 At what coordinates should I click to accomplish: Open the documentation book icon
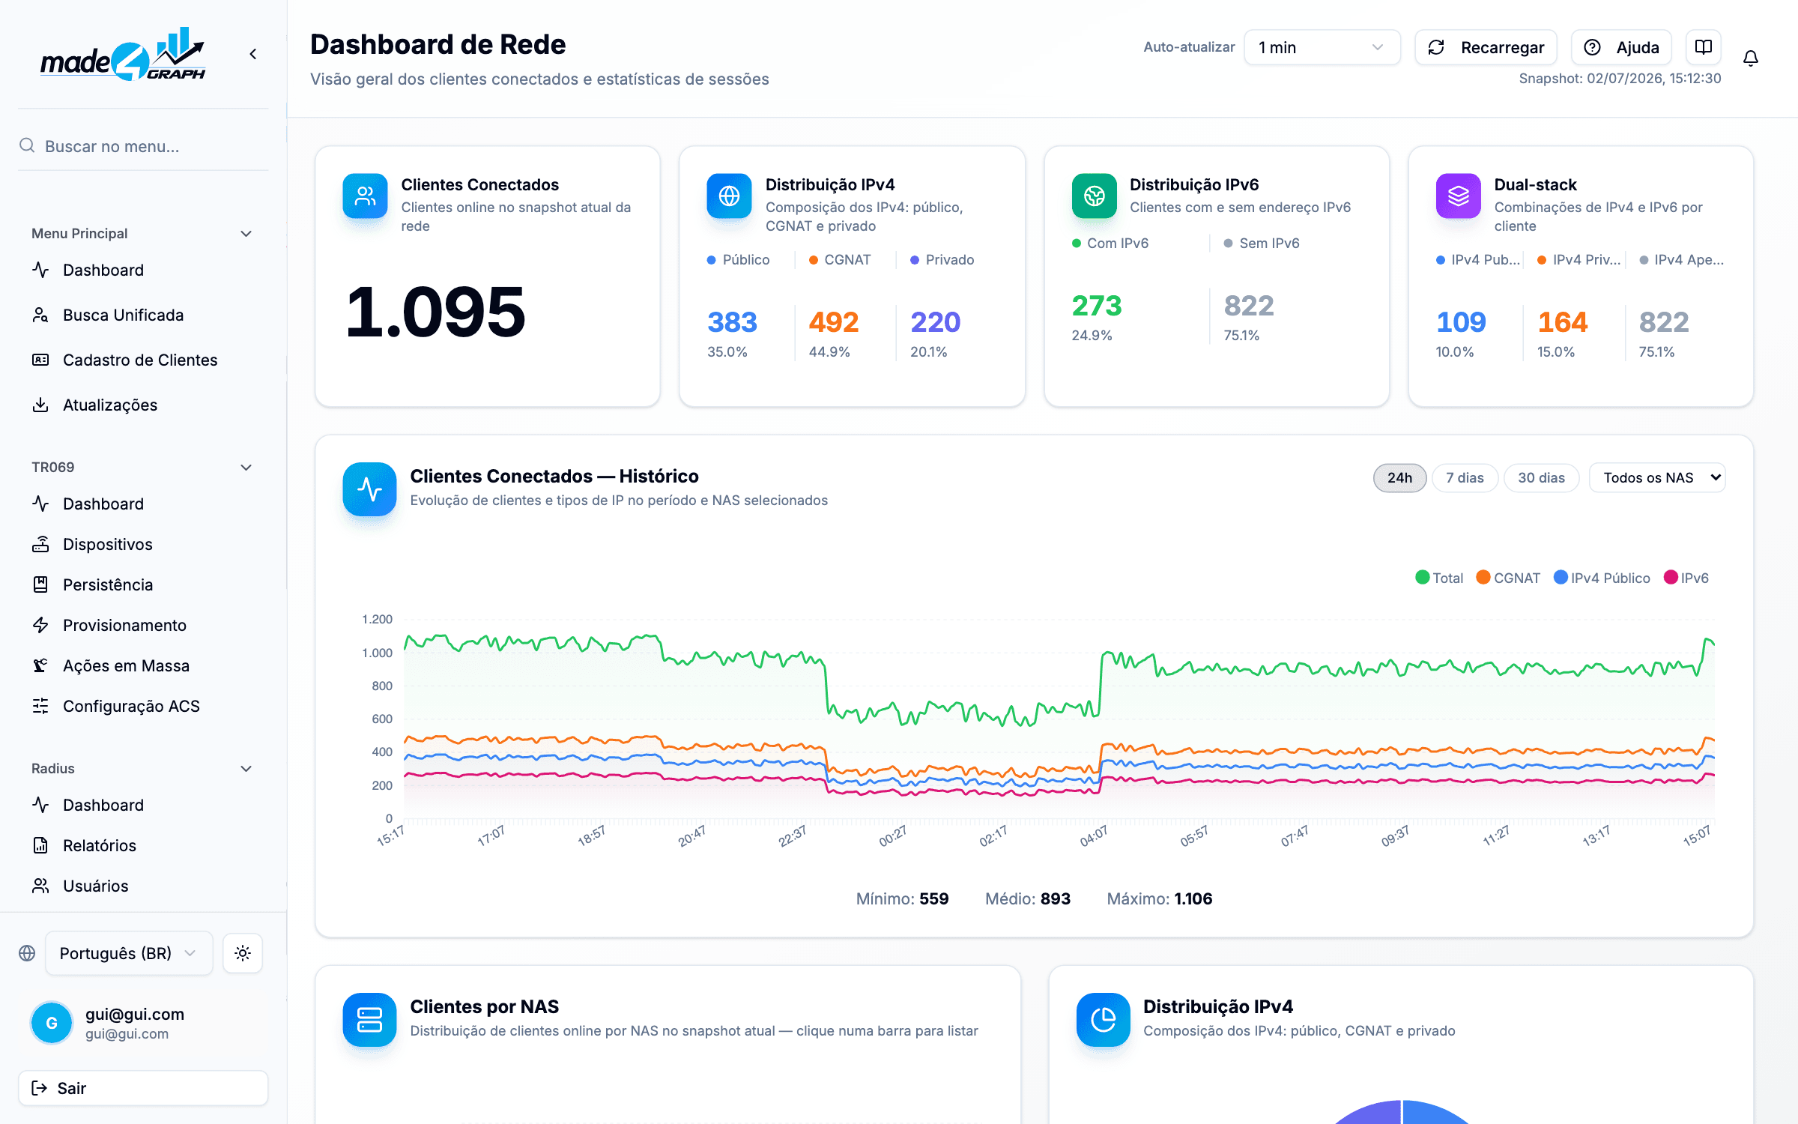[1704, 47]
